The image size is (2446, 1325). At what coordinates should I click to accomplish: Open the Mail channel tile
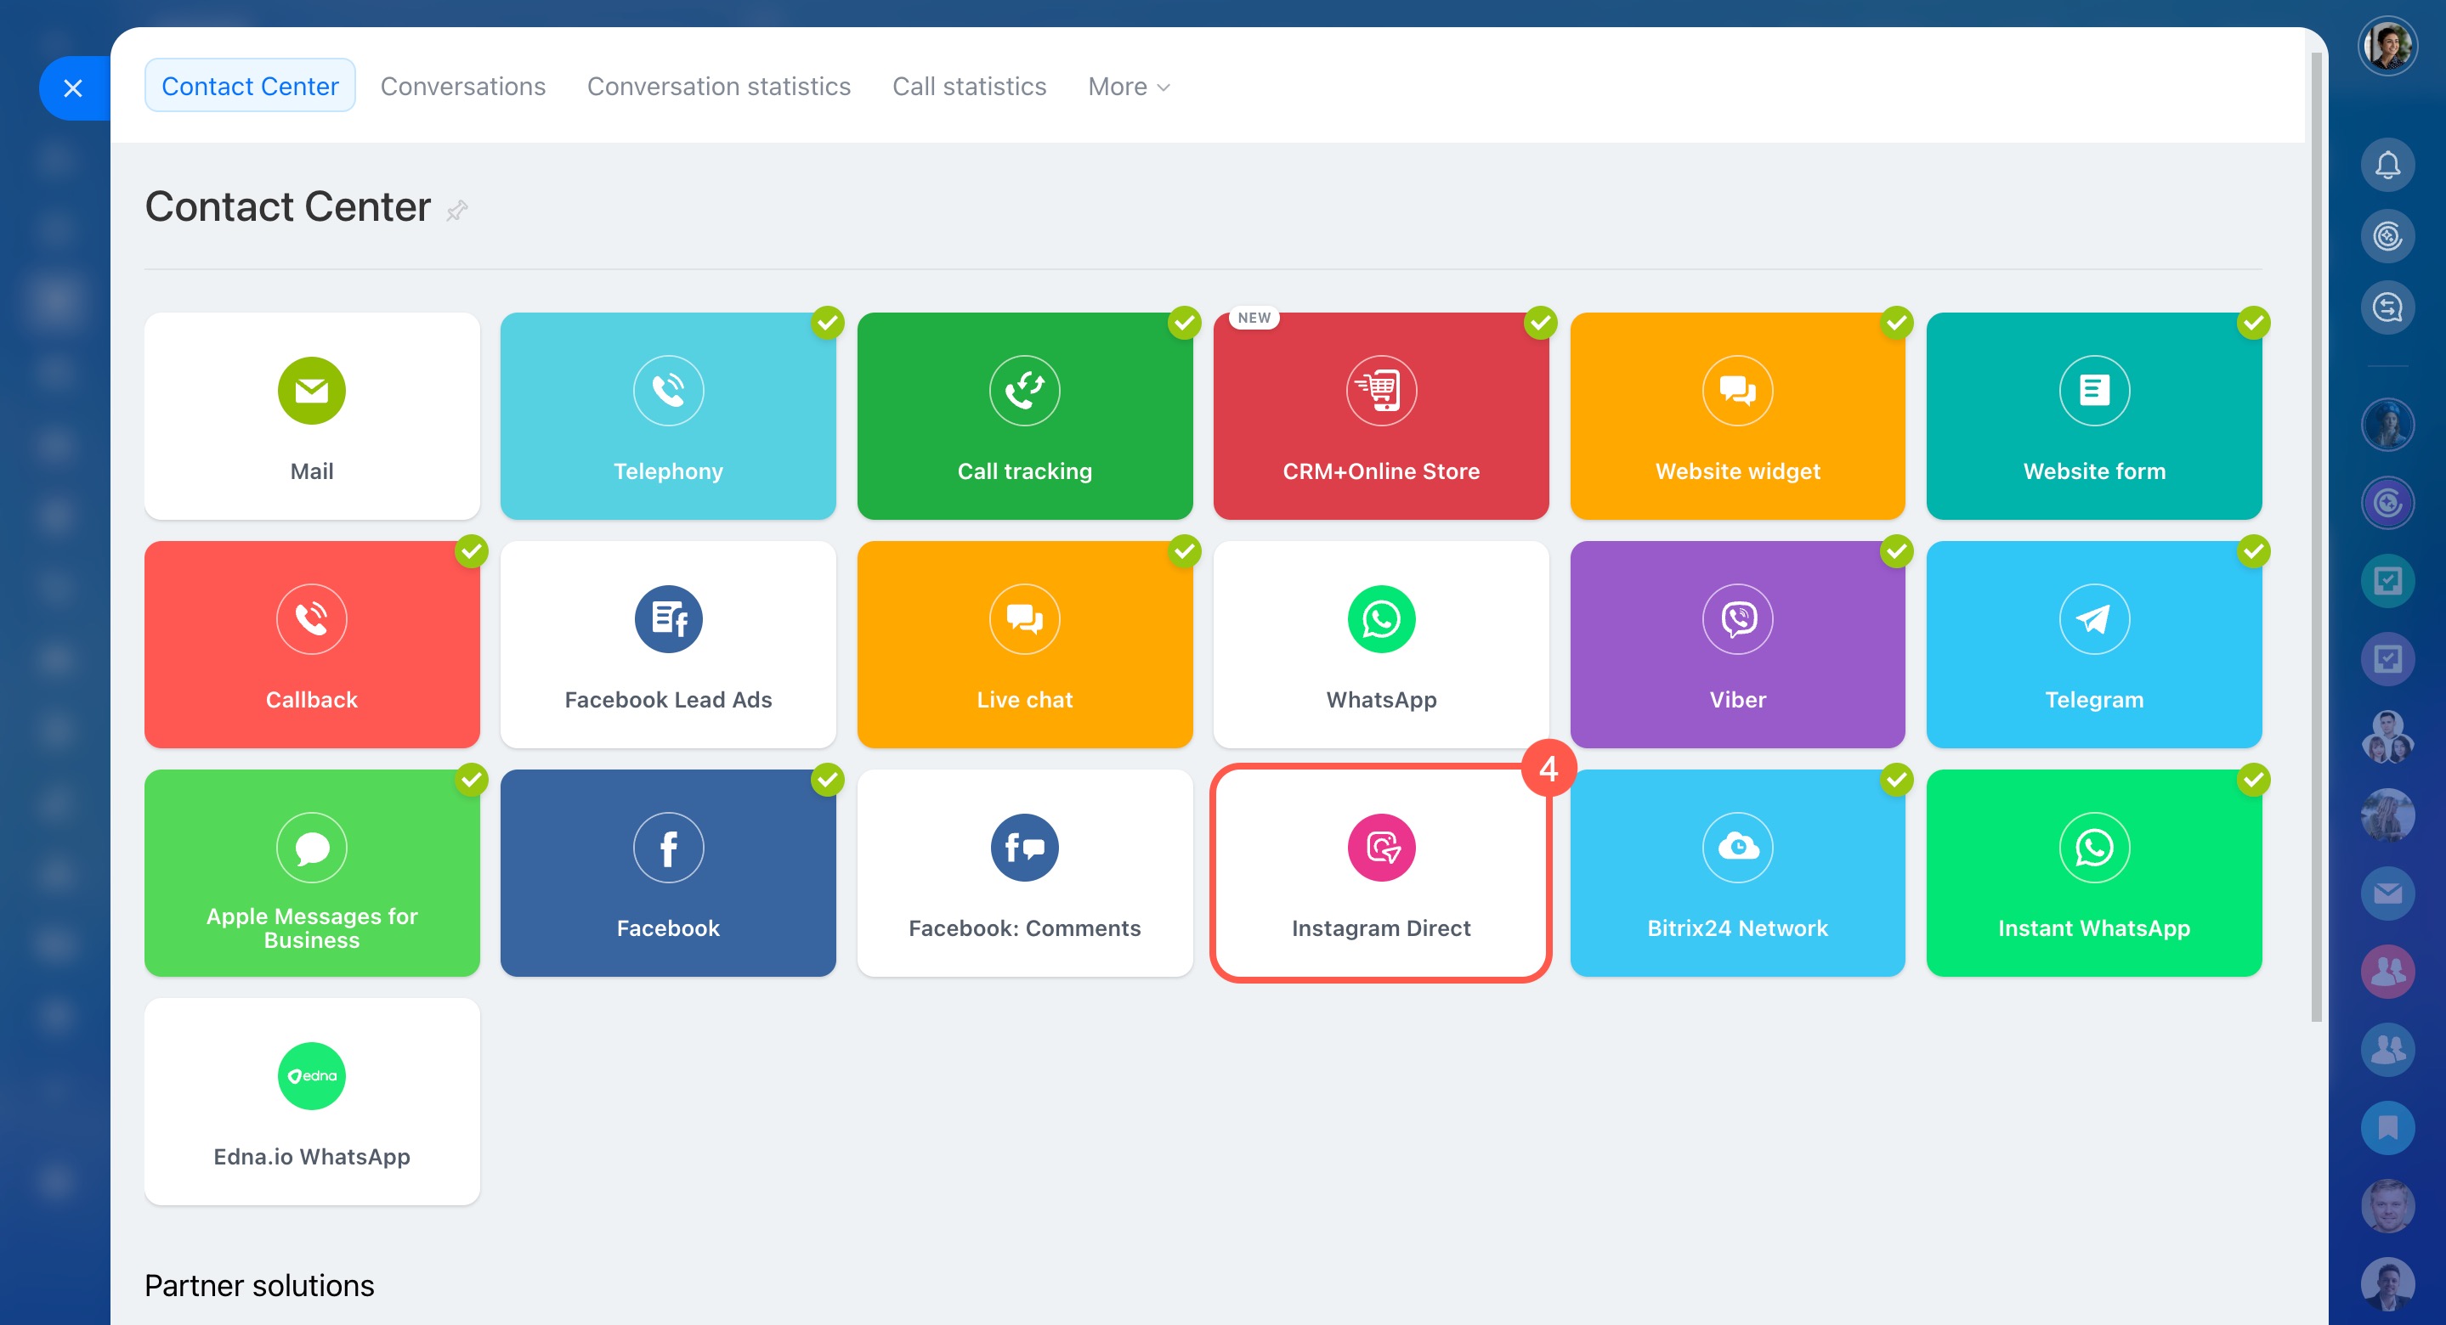pos(311,415)
